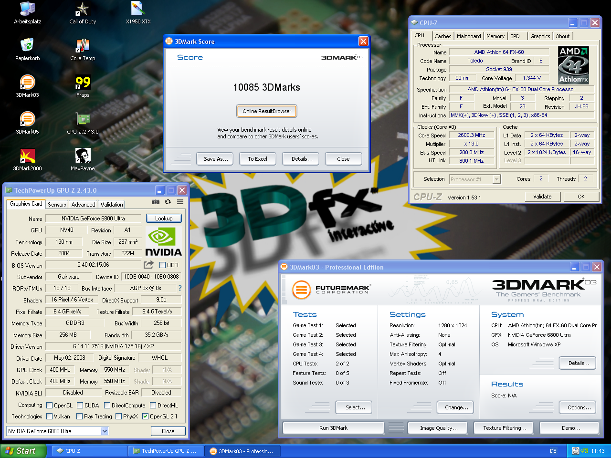Toggle the OpenCL checkbox
The width and height of the screenshot is (611, 458).
point(49,406)
